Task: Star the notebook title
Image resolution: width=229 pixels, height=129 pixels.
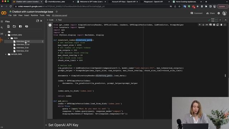Action: [57, 11]
